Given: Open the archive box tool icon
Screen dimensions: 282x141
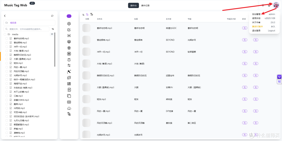Looking at the screenshot, I should [x=69, y=60].
